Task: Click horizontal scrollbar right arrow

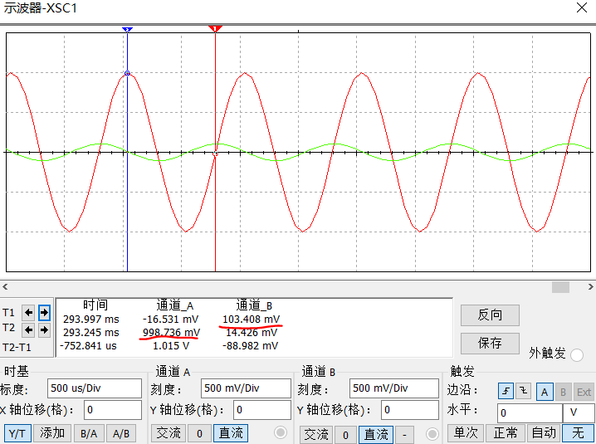Action: 591,287
